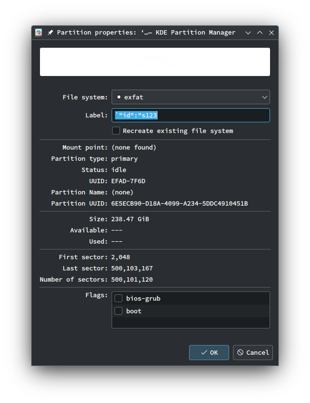Viewport: 310px width, 403px height.
Task: Check the boot flag
Action: point(118,311)
